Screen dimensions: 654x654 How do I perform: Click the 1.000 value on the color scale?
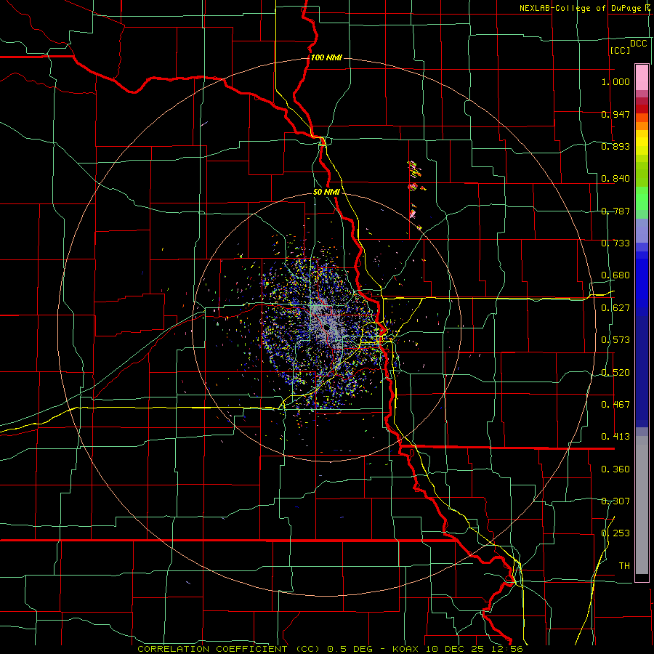pos(615,81)
